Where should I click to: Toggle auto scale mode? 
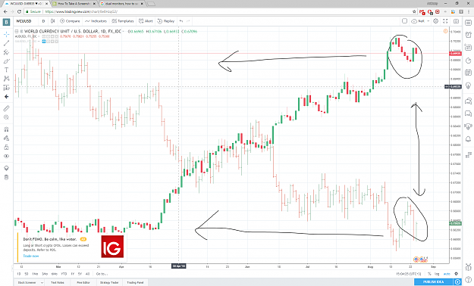click(447, 274)
